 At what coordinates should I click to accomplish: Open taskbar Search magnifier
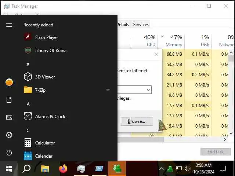[26, 169]
